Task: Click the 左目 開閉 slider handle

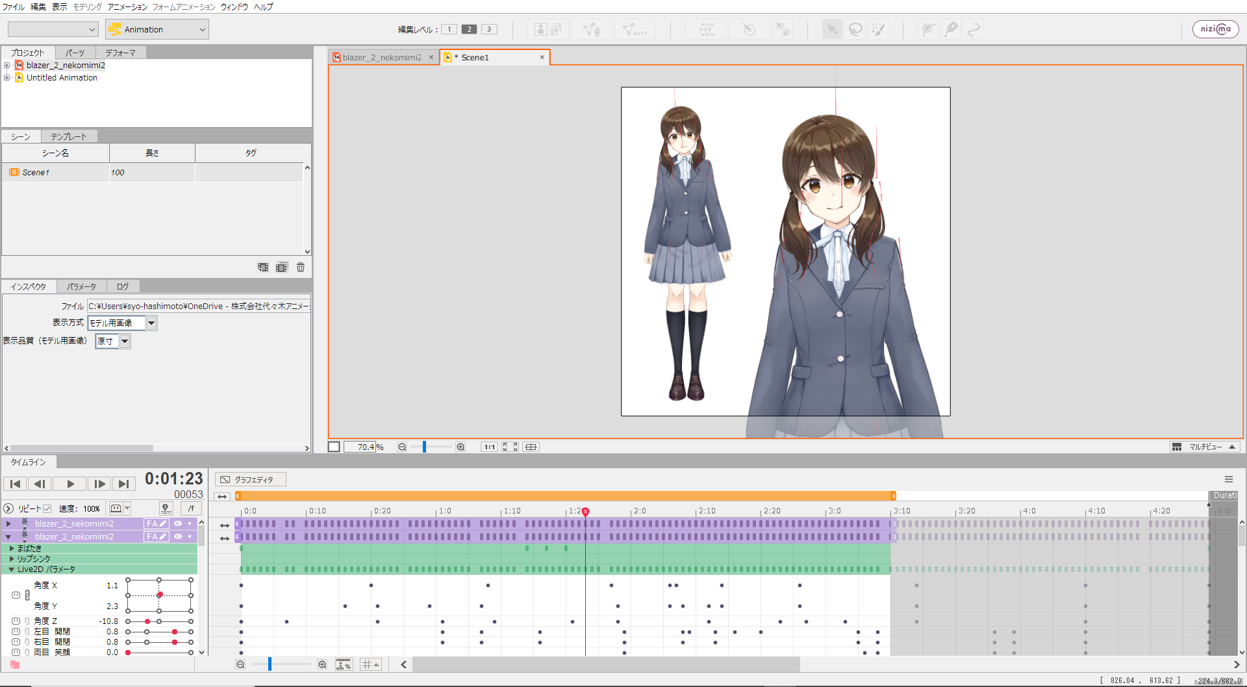Action: pos(175,632)
